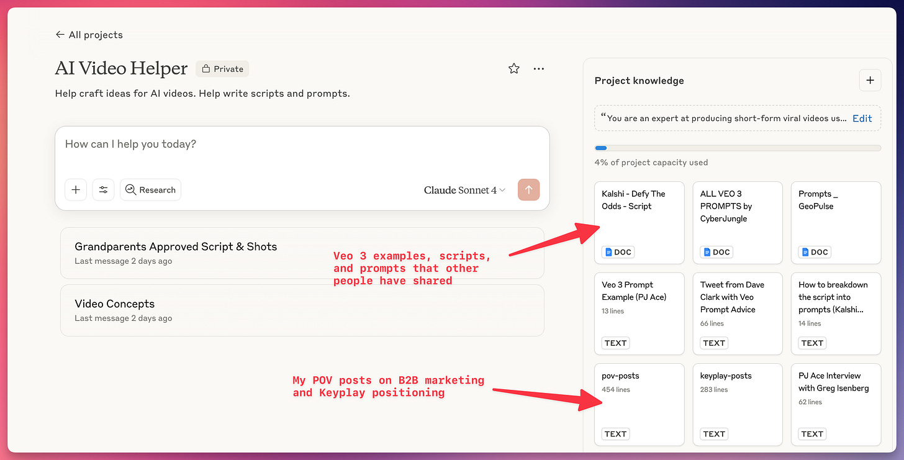The width and height of the screenshot is (904, 460).
Task: Open the Grandparents Approved Script & Shots chat
Action: pyautogui.click(x=302, y=253)
